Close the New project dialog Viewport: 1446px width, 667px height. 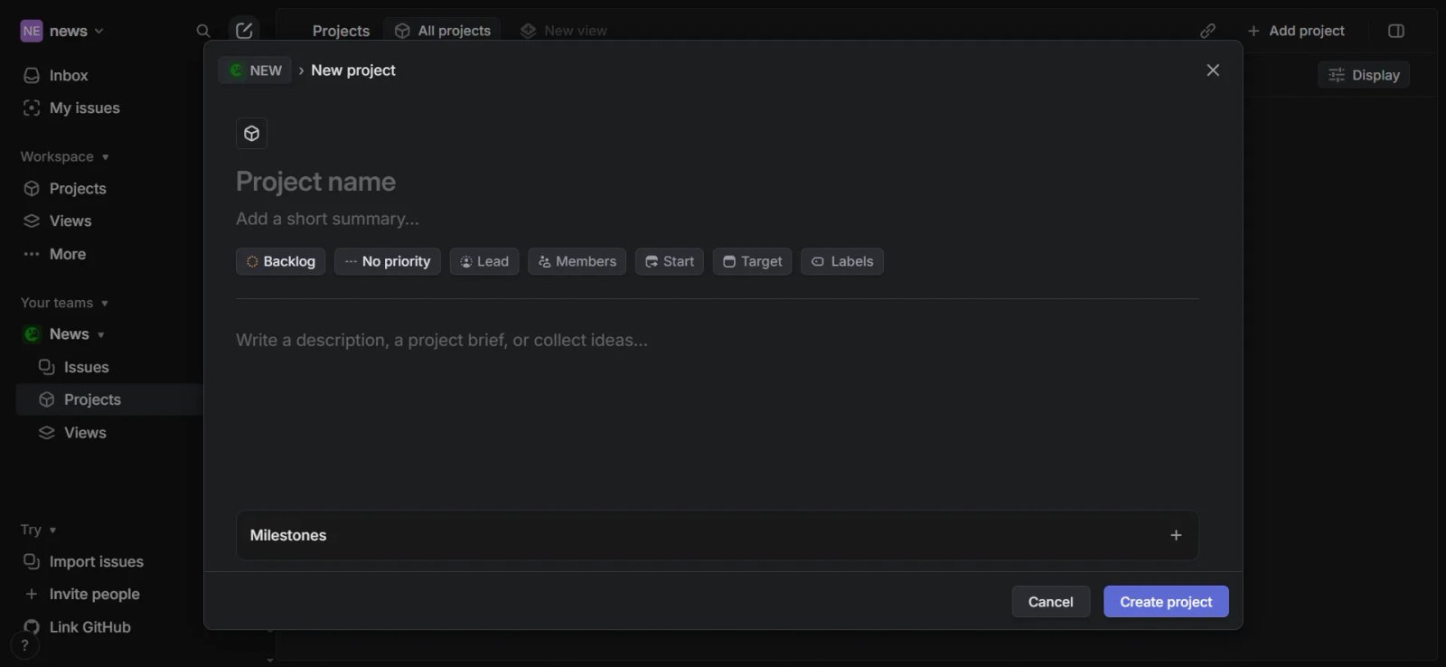[x=1213, y=70]
